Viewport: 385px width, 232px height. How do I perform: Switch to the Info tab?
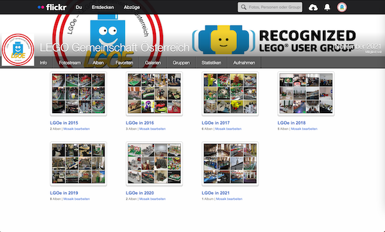(x=44, y=63)
